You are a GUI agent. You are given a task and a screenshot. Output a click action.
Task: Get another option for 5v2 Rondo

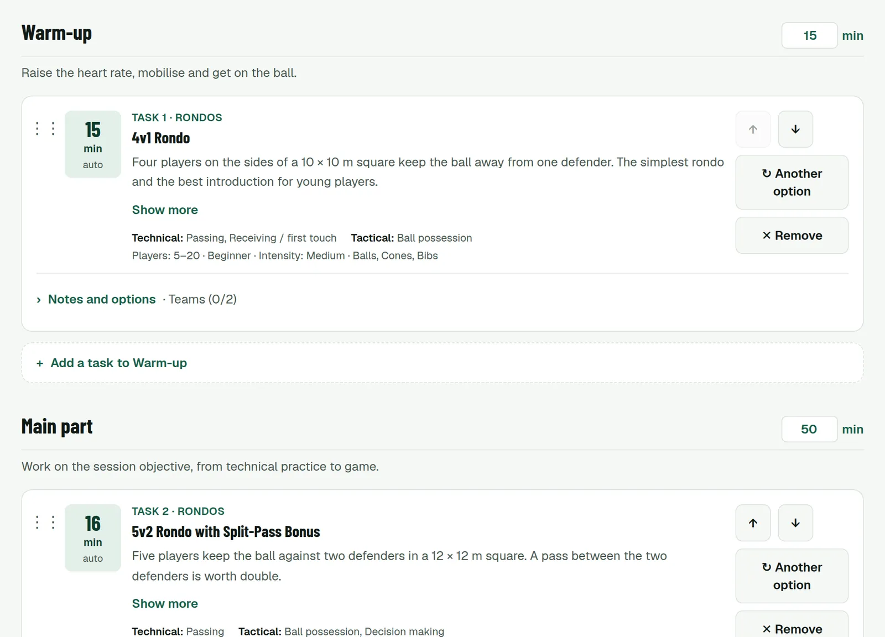pyautogui.click(x=792, y=576)
